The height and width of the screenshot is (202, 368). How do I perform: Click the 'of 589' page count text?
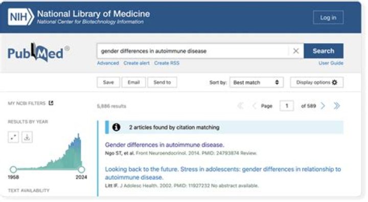pyautogui.click(x=308, y=106)
